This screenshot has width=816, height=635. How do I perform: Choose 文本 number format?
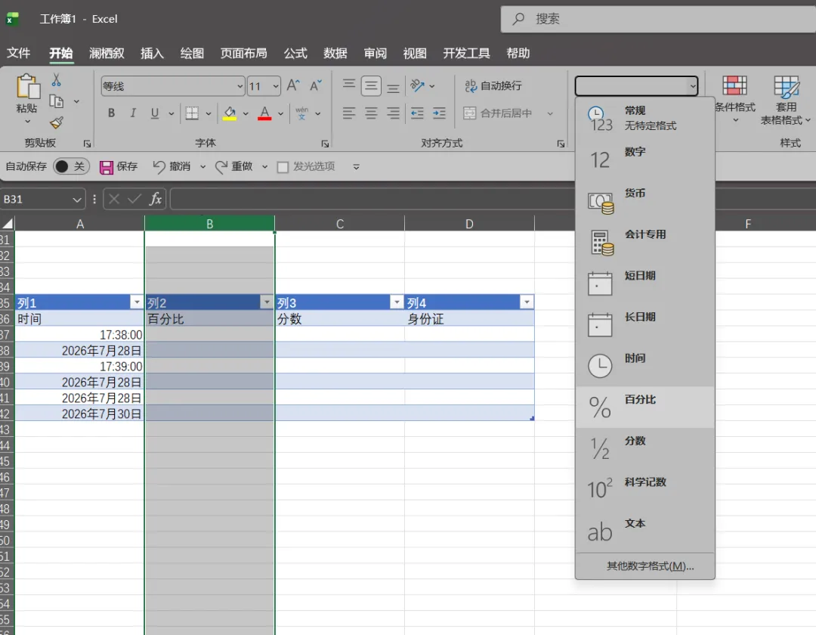point(644,531)
